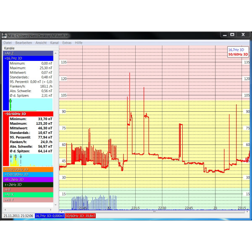
Task: Open the Datei menu
Action: 8,43
